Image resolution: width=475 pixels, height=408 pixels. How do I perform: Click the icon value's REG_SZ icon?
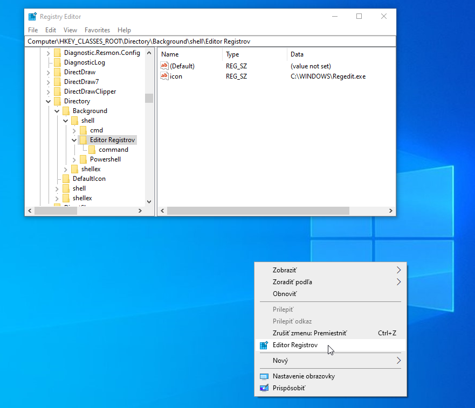164,76
